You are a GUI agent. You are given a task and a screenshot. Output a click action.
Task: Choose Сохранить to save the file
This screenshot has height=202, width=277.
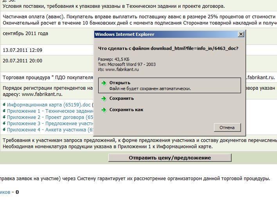point(122,98)
